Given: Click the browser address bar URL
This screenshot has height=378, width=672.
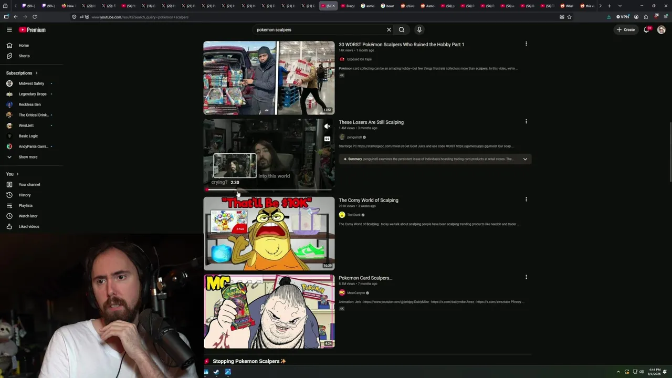Looking at the screenshot, I should click(140, 17).
